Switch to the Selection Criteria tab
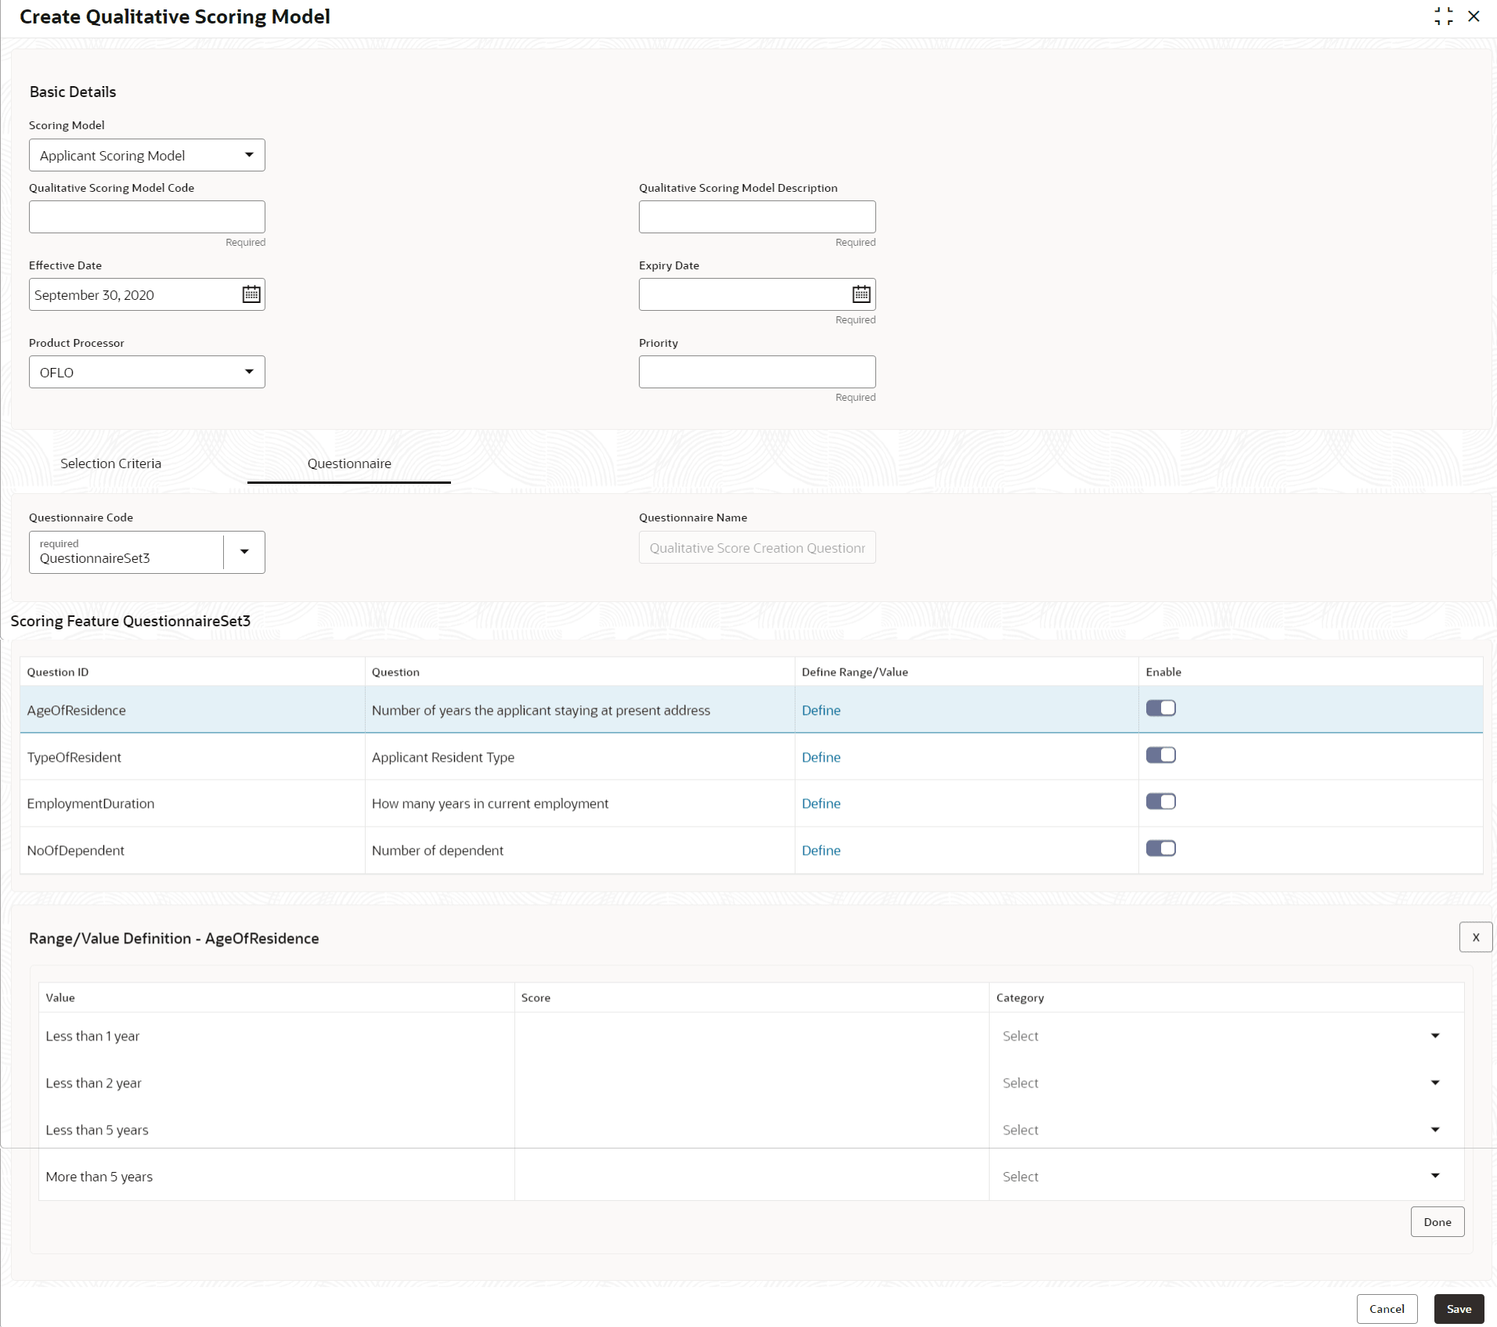 coord(111,463)
